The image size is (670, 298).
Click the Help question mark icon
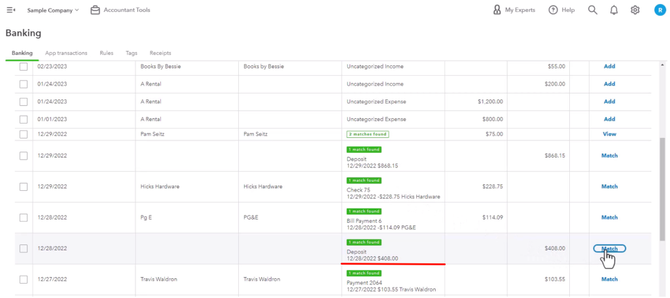click(553, 10)
